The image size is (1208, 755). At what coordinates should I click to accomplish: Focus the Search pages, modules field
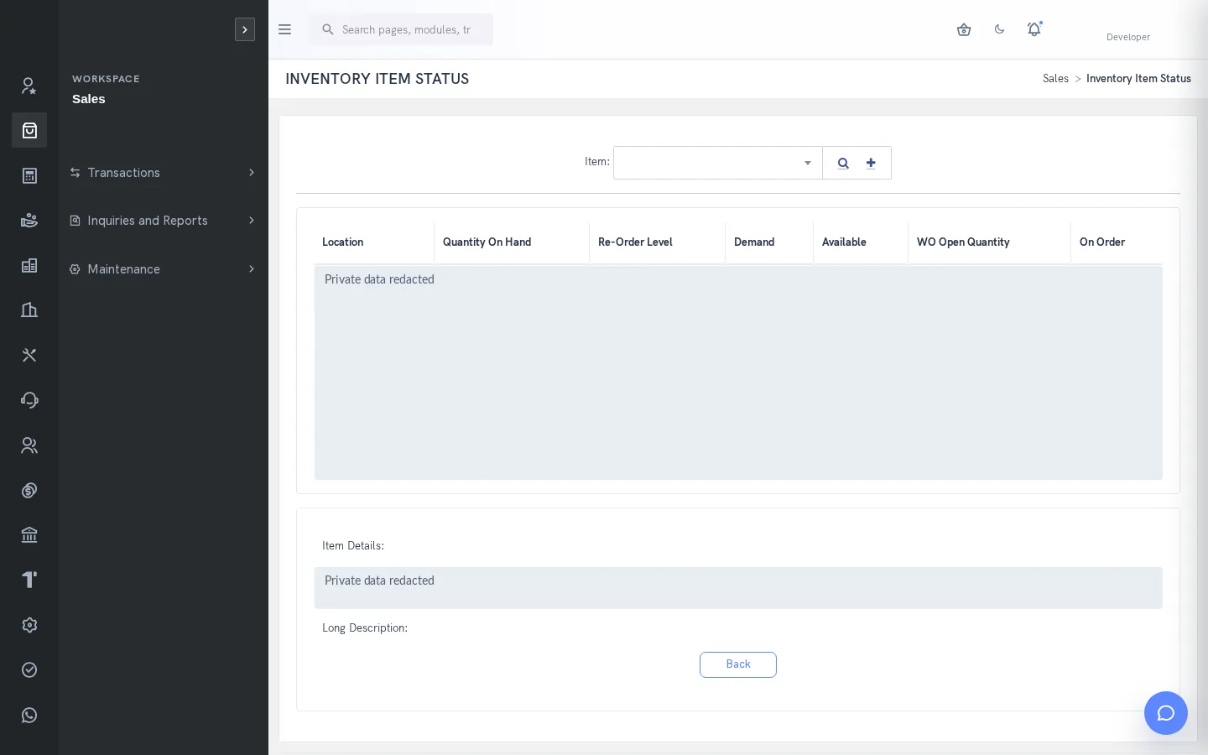pyautogui.click(x=402, y=29)
